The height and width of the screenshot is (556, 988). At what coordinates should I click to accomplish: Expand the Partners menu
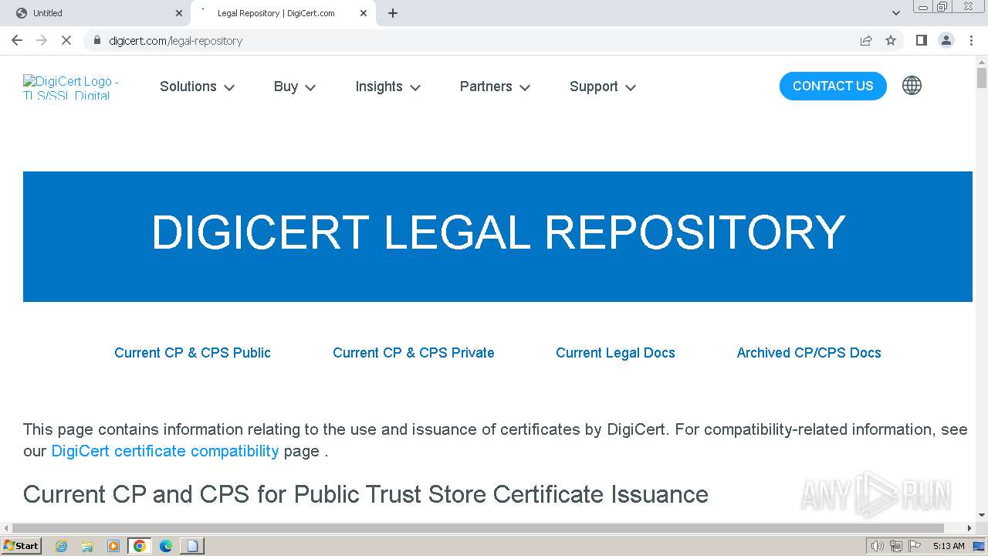click(495, 86)
